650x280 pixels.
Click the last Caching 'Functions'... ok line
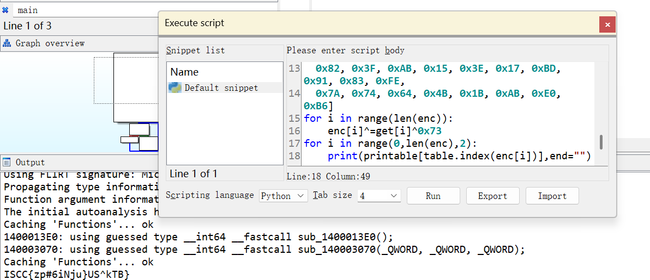79,262
